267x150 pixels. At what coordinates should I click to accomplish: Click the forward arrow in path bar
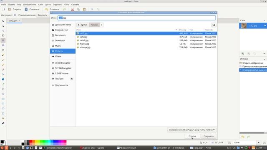tap(102, 25)
